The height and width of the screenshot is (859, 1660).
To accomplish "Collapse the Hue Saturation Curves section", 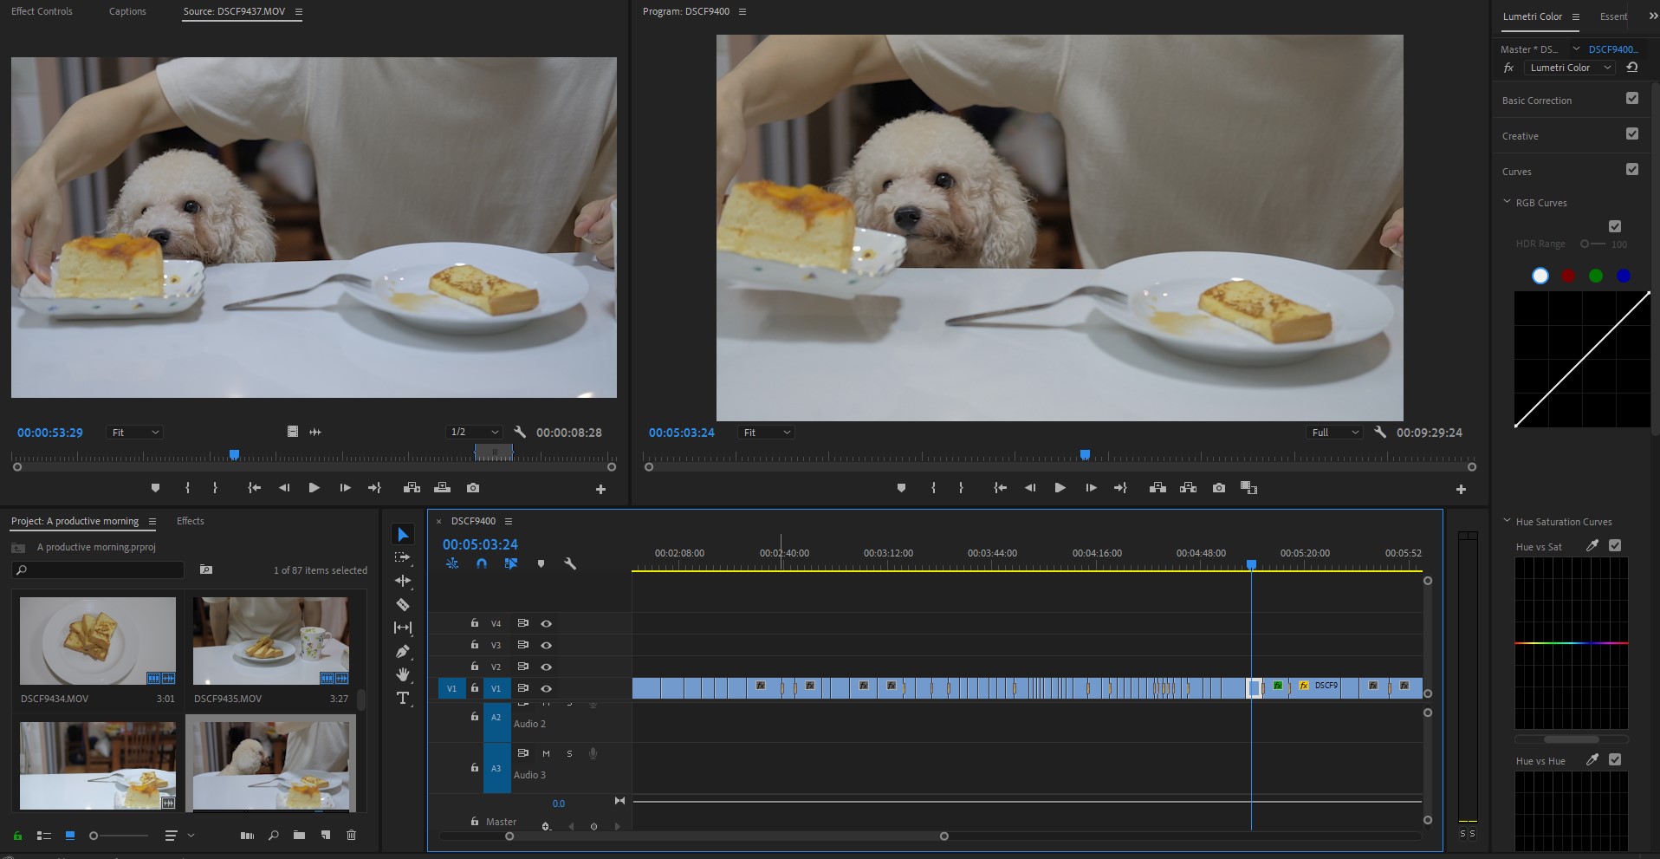I will (1507, 521).
